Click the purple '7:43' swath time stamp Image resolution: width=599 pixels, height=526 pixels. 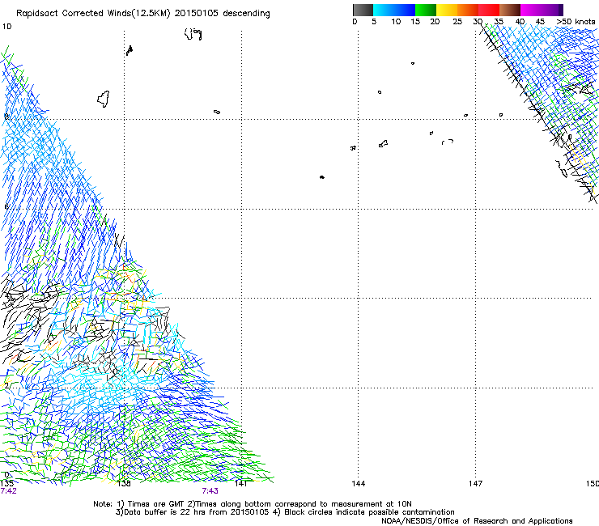(210, 491)
